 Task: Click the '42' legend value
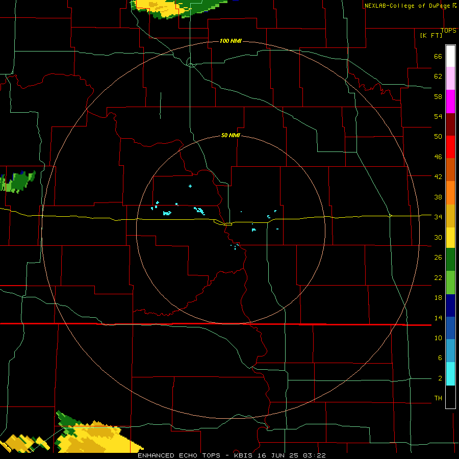tap(438, 177)
